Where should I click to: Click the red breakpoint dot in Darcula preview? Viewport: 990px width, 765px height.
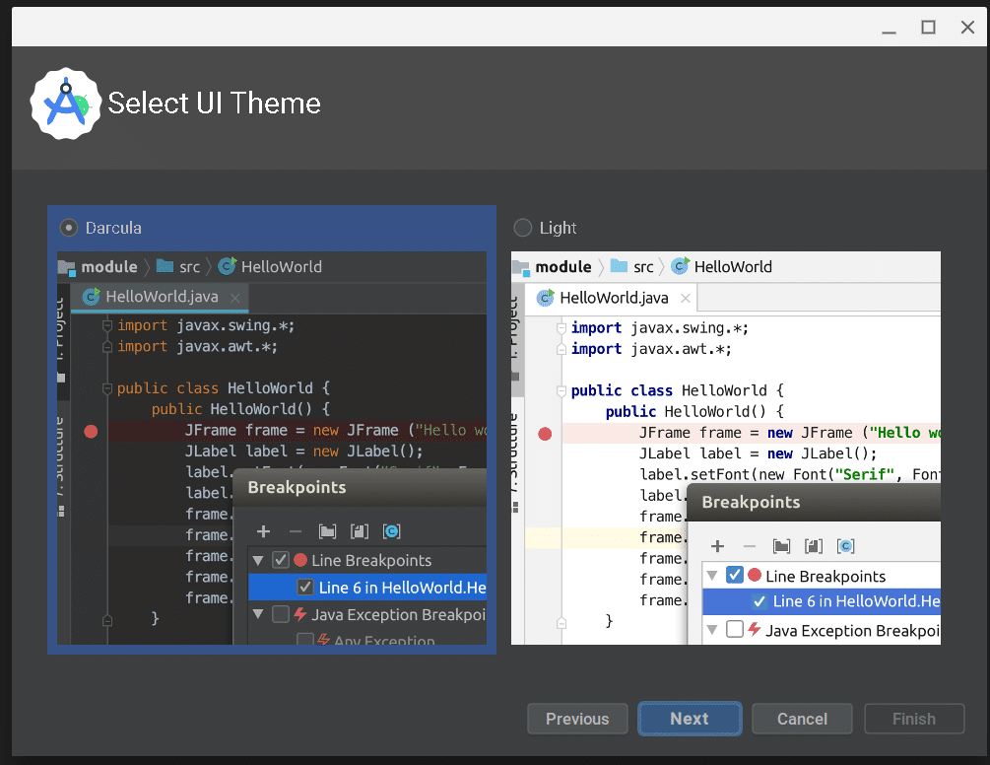point(91,432)
